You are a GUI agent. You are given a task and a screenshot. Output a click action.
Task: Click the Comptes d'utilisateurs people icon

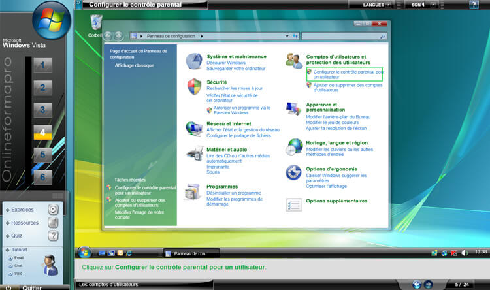pyautogui.click(x=294, y=61)
